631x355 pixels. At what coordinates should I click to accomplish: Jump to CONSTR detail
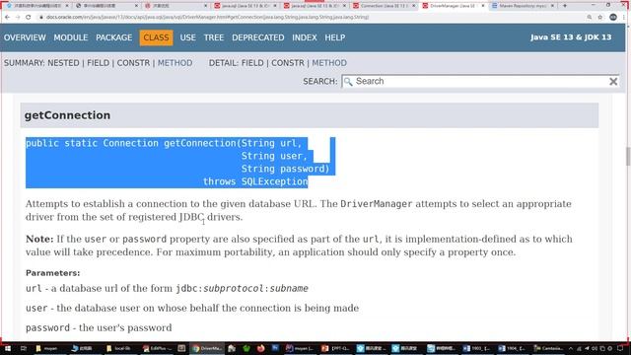pyautogui.click(x=288, y=63)
